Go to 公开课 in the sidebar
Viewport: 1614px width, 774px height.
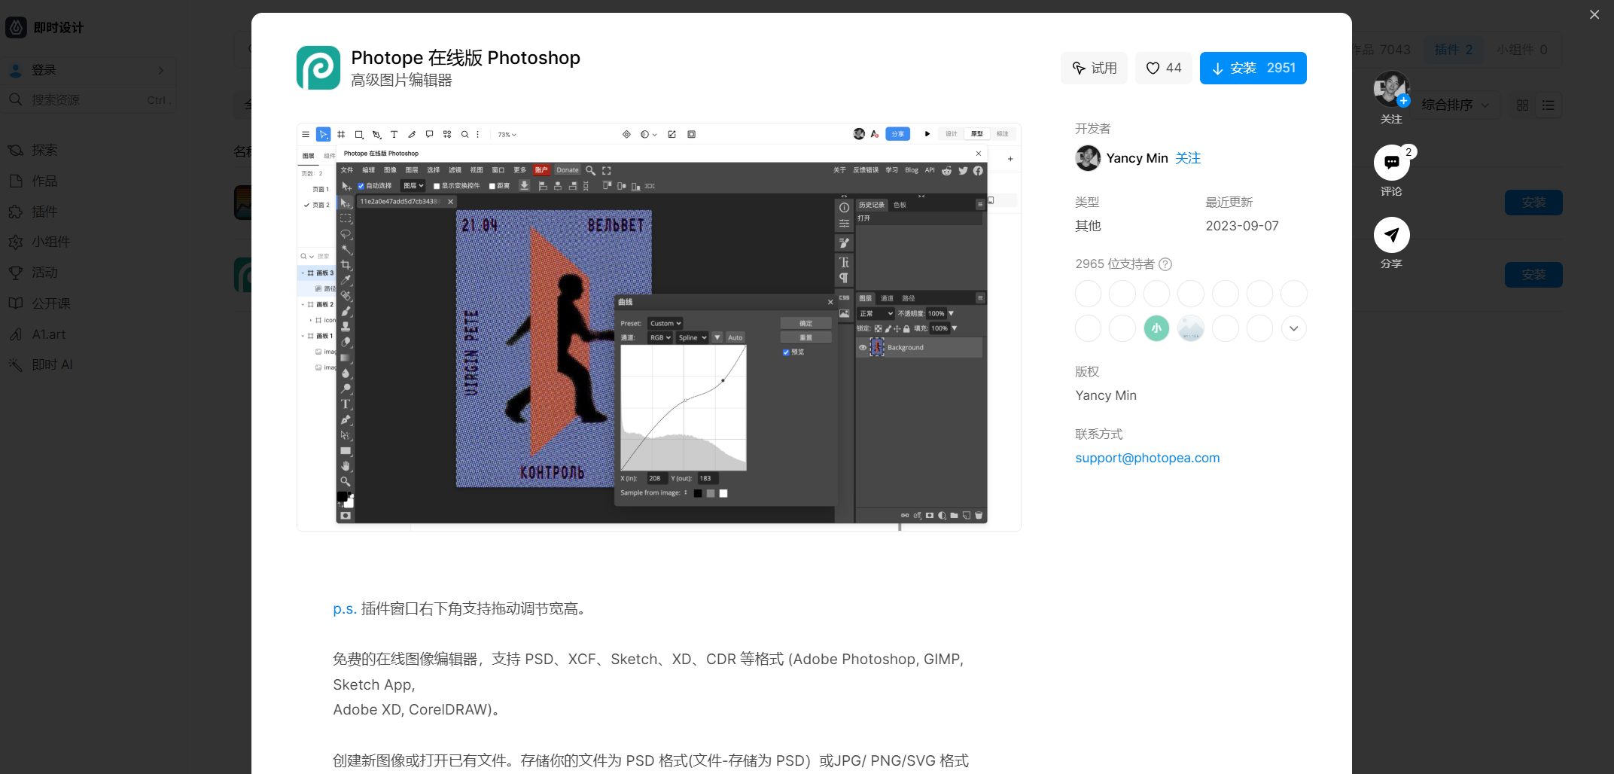(x=50, y=303)
